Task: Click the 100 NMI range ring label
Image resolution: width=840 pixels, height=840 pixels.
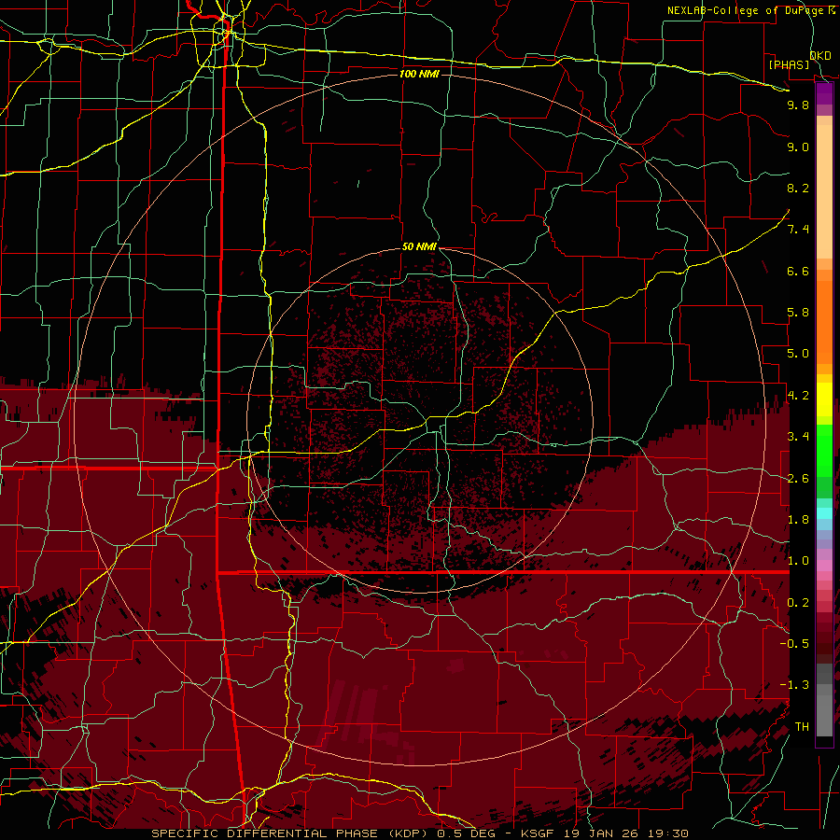Action: tap(419, 74)
